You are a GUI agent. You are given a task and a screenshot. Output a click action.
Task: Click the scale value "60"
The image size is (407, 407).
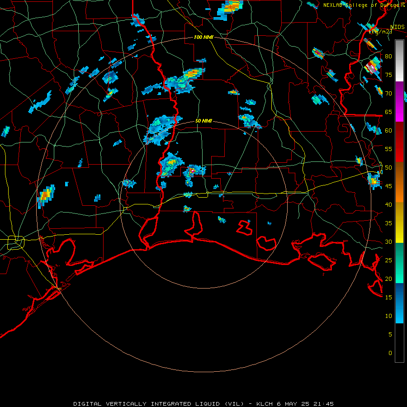click(x=388, y=131)
